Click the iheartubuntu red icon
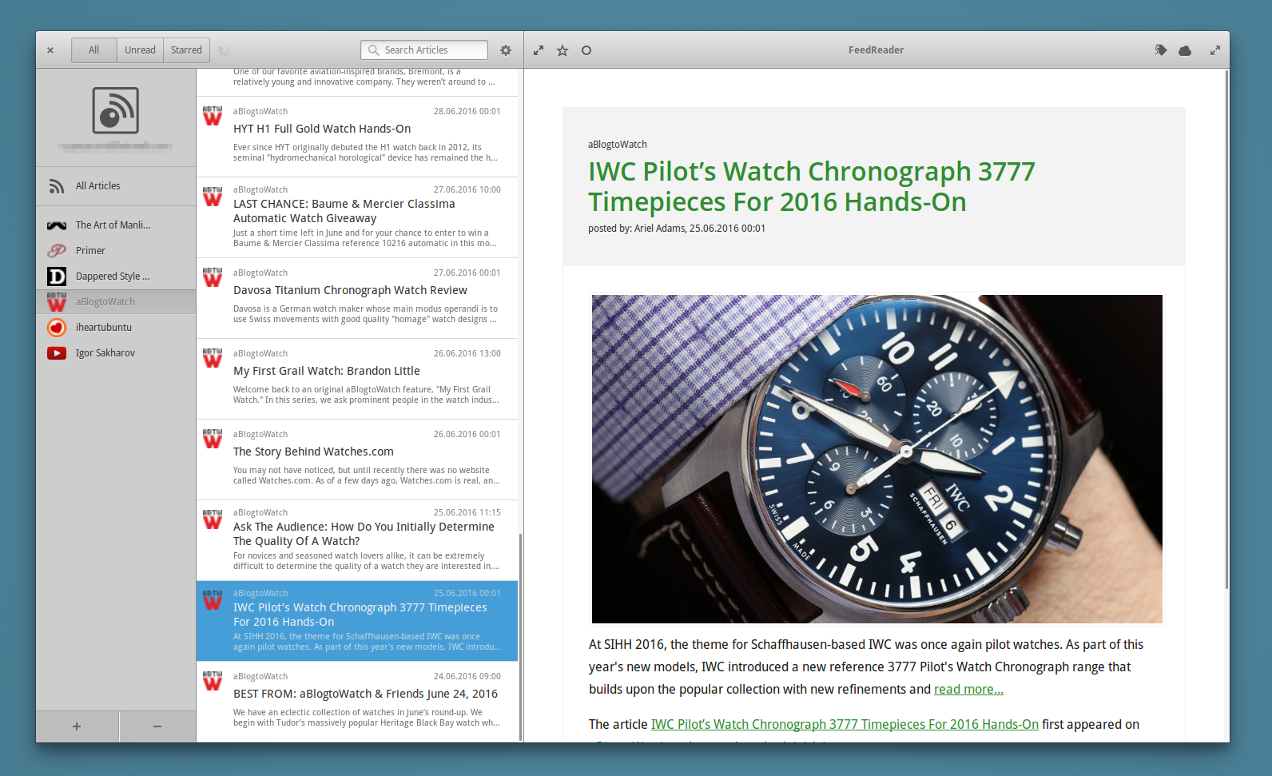Viewport: 1272px width, 776px height. pyautogui.click(x=57, y=327)
